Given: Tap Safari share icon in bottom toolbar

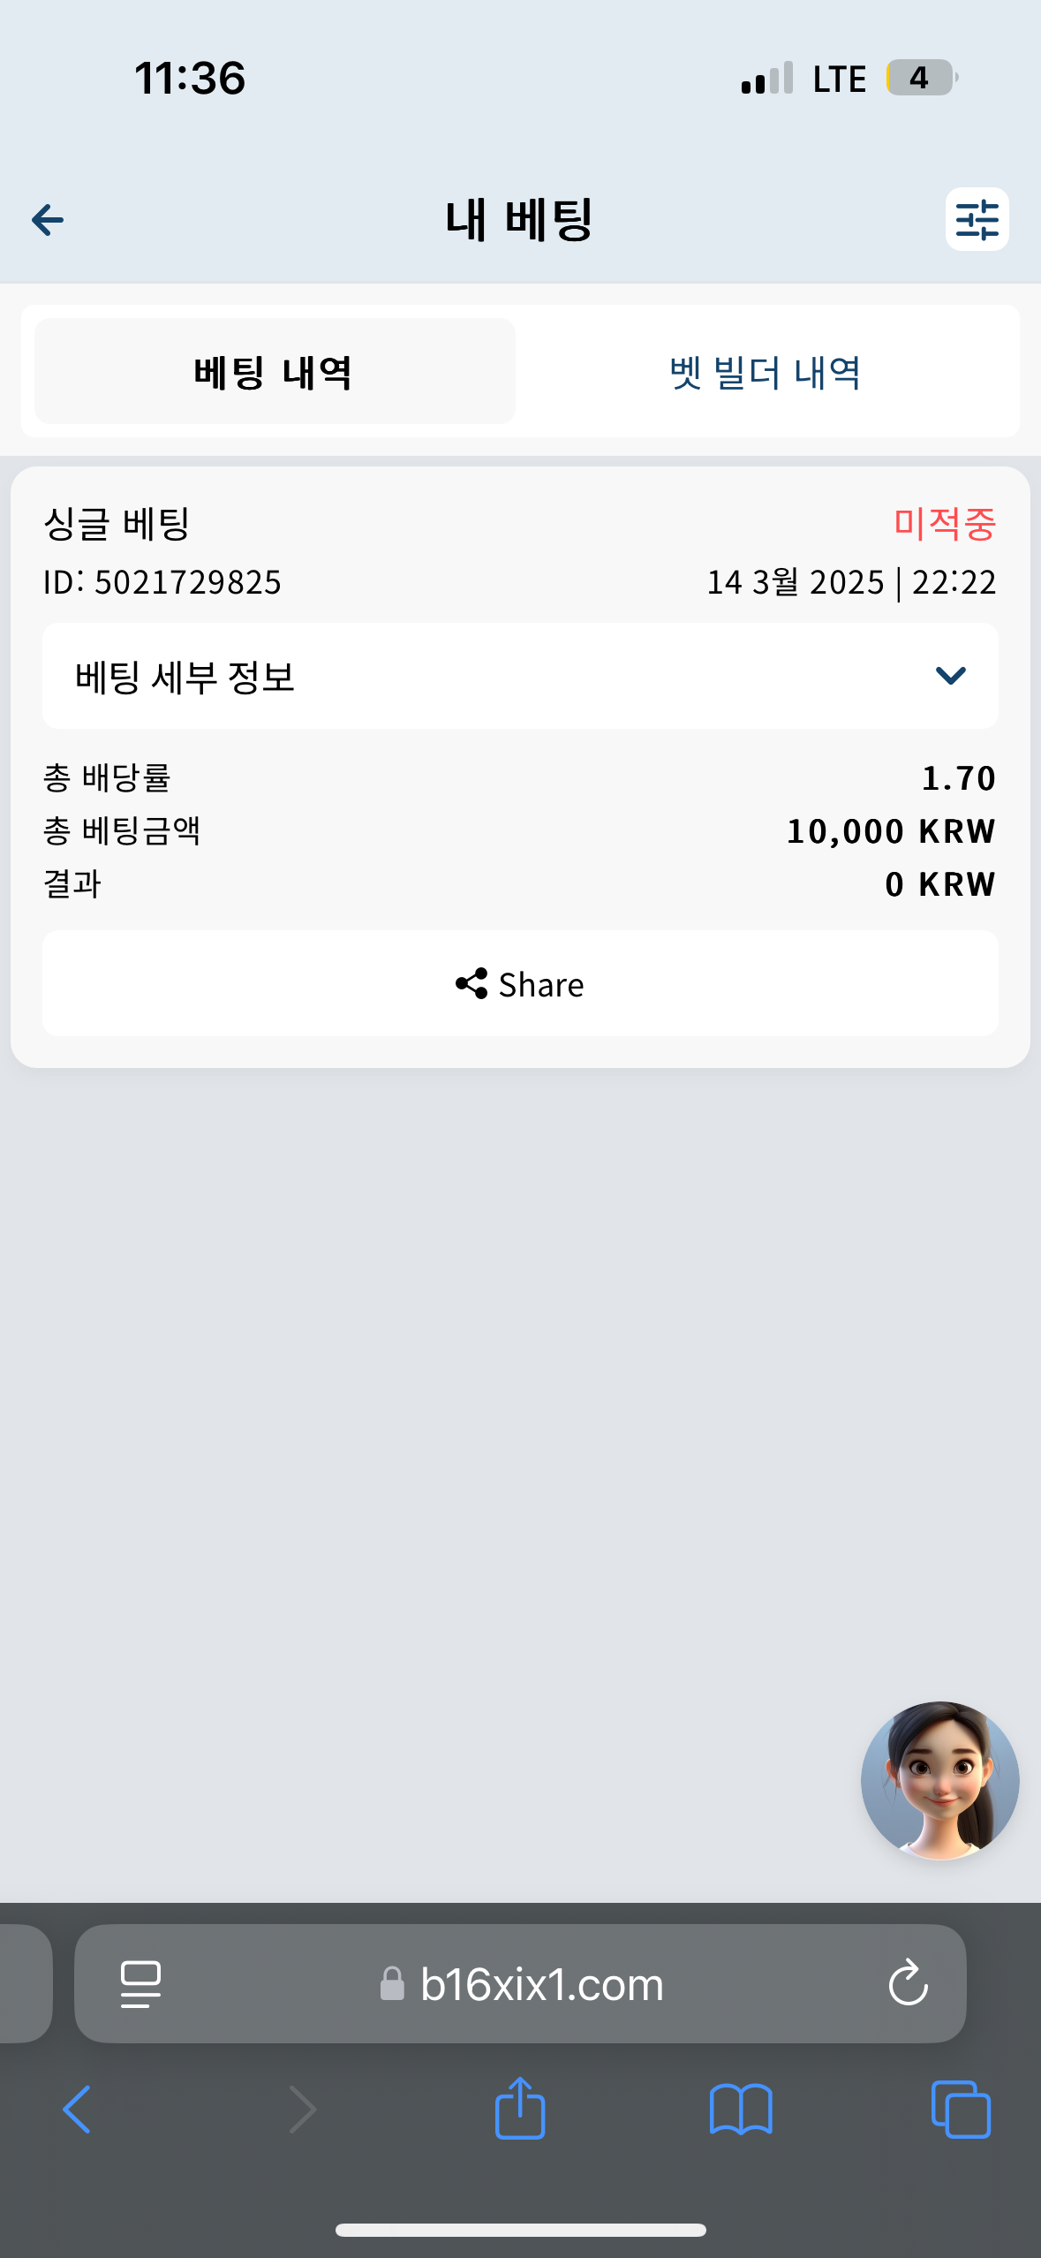Looking at the screenshot, I should tap(520, 2109).
